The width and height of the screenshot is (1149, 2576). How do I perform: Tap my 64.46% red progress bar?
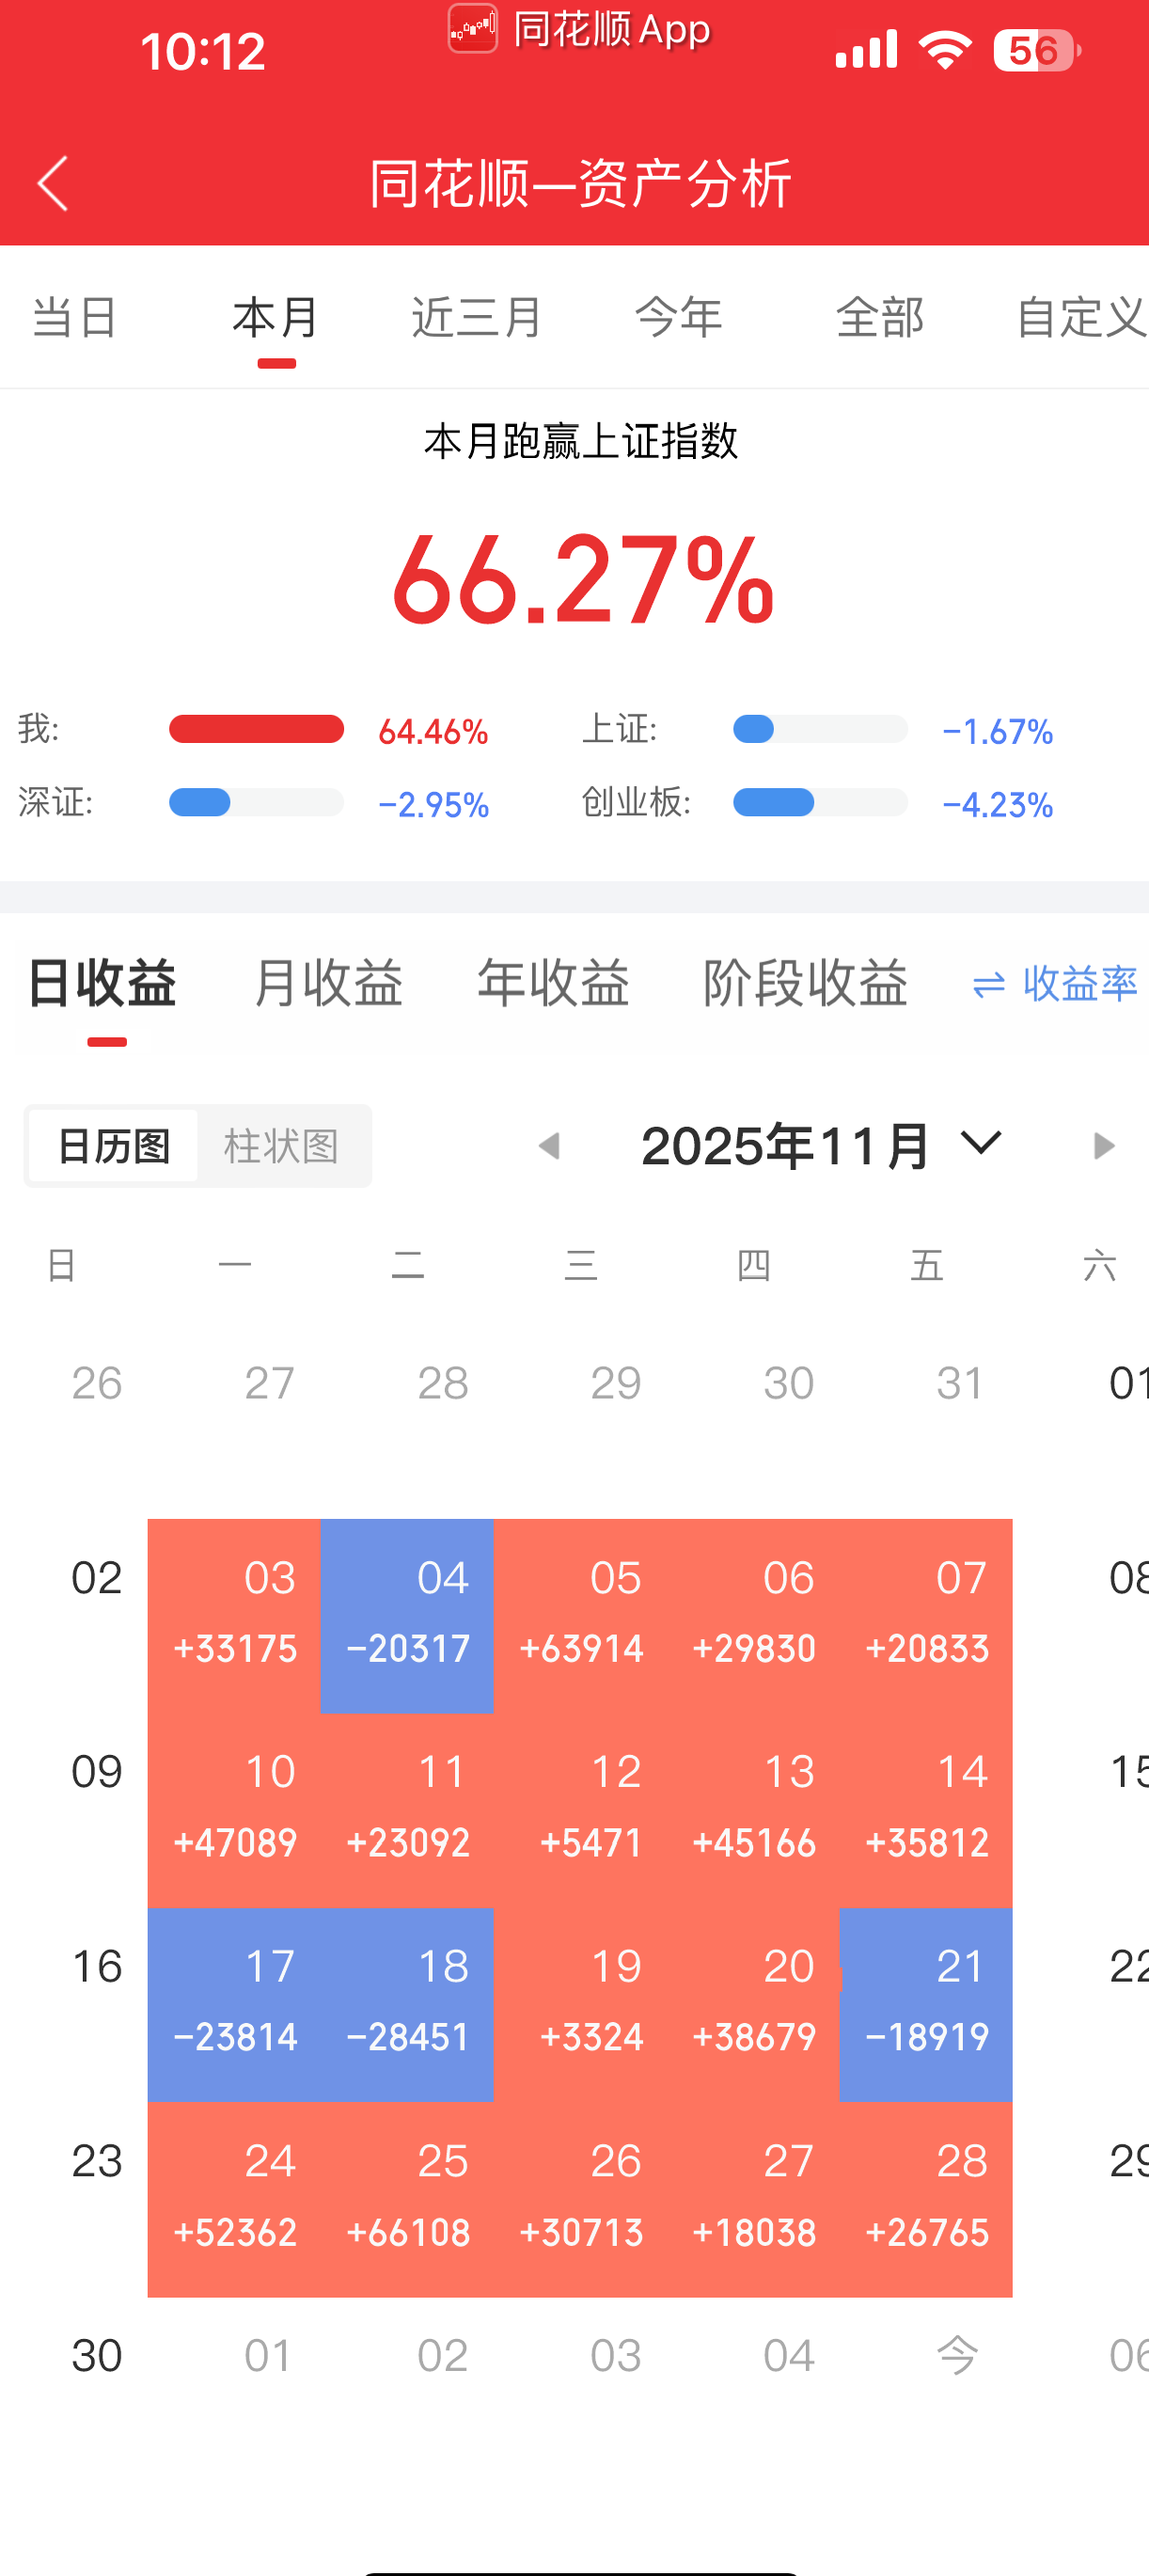click(256, 729)
